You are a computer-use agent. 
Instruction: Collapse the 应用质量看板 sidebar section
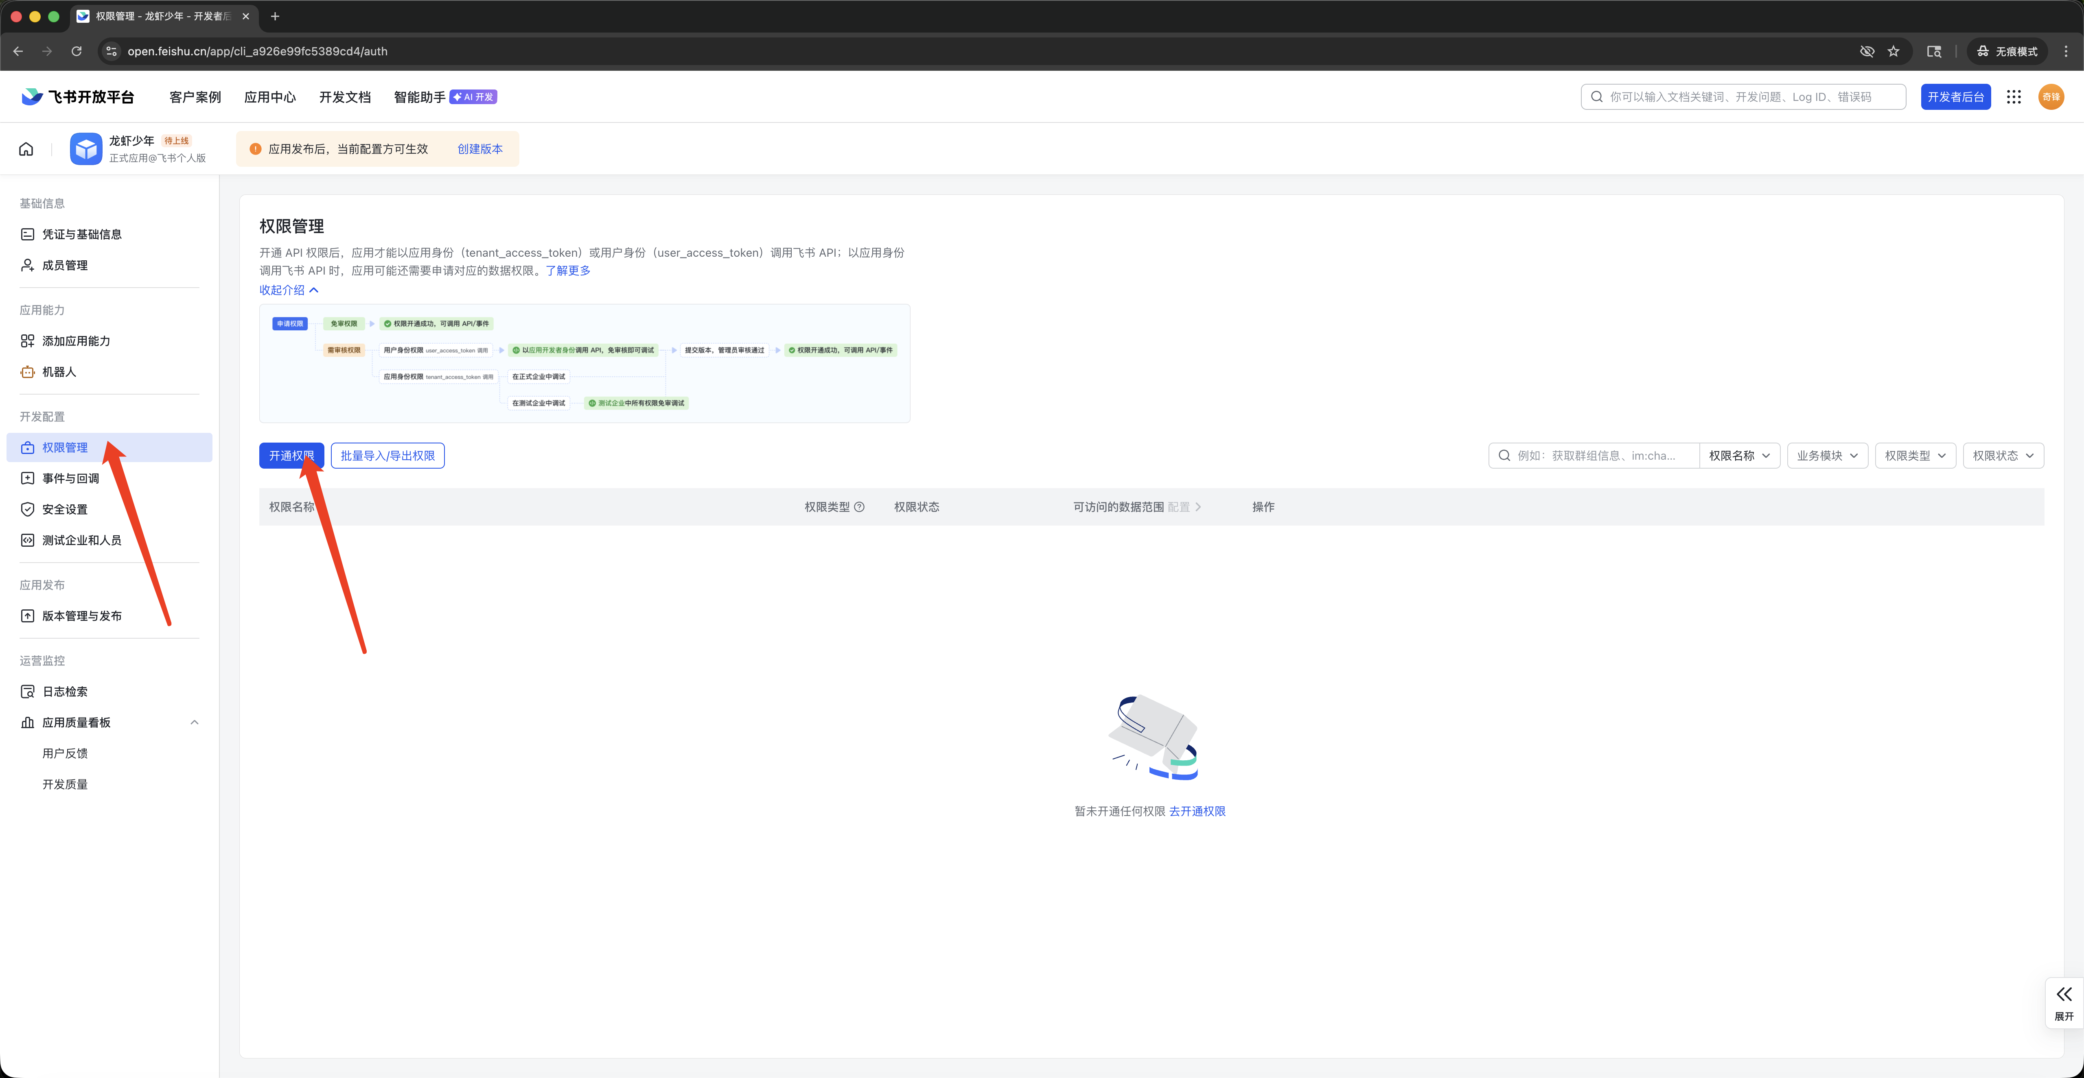pos(194,722)
